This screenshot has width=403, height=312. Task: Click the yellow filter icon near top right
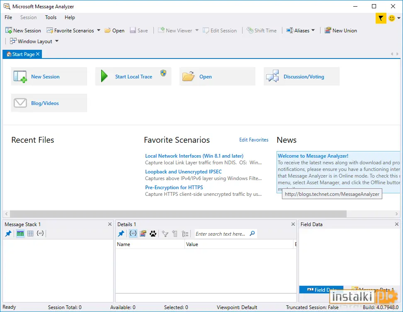381,18
